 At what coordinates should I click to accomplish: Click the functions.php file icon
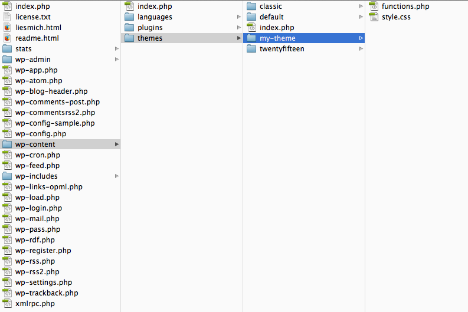[374, 6]
